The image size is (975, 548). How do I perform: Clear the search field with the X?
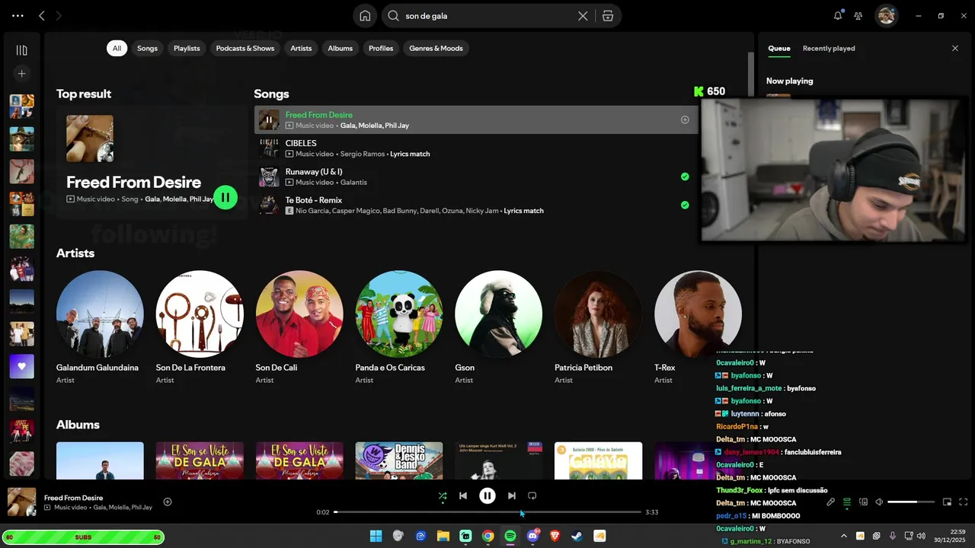tap(583, 16)
